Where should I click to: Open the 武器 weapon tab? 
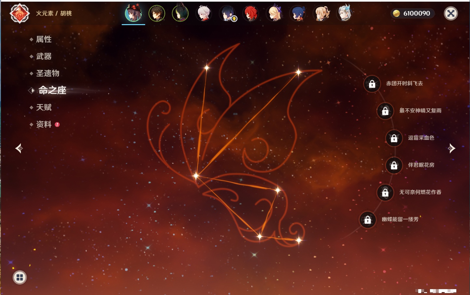(x=44, y=56)
